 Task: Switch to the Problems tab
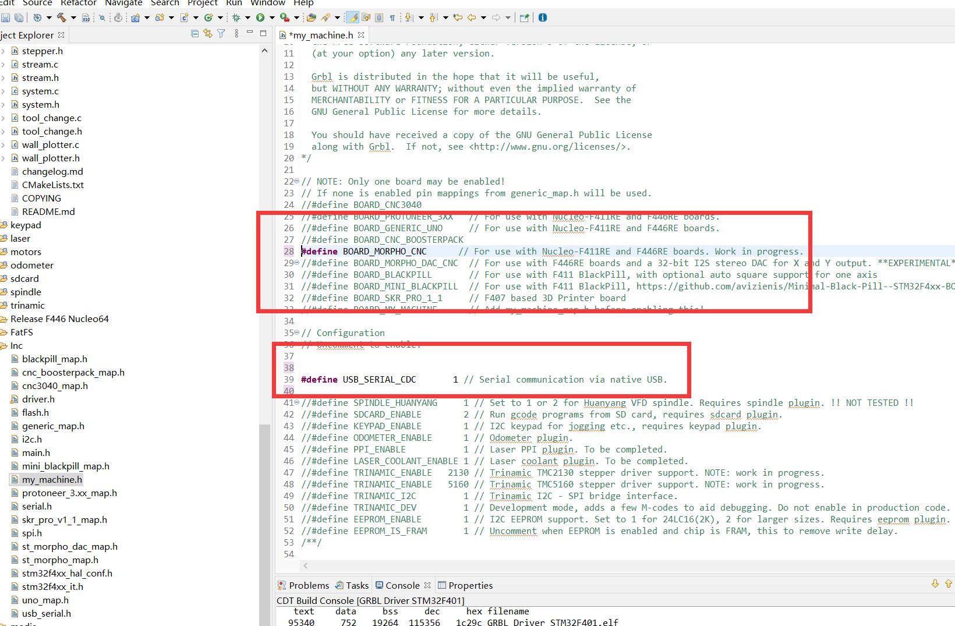(x=303, y=585)
